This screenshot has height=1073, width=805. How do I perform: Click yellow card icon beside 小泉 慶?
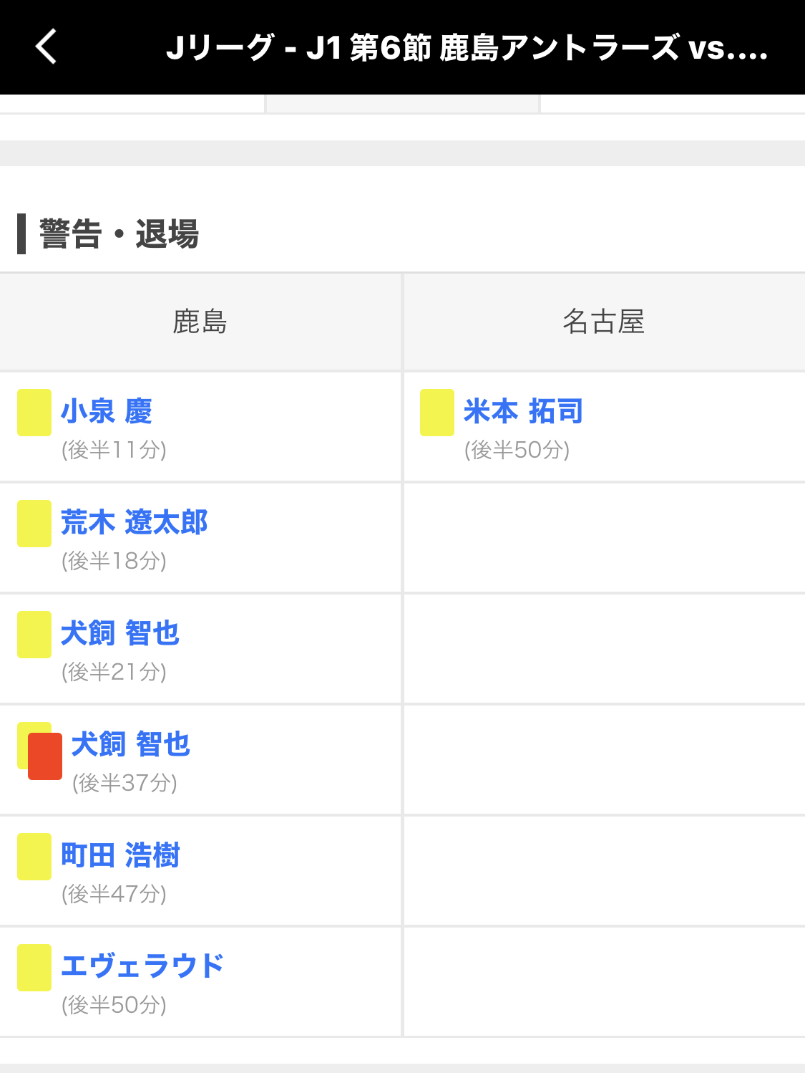[34, 413]
